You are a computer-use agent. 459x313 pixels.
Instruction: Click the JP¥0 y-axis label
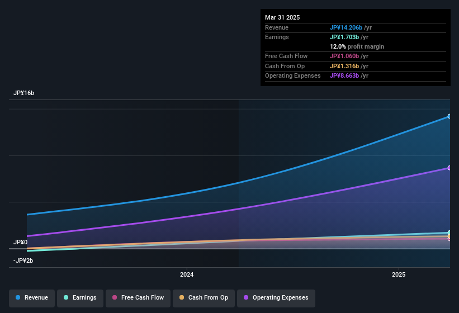(x=21, y=242)
